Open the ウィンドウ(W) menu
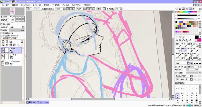 76,5
